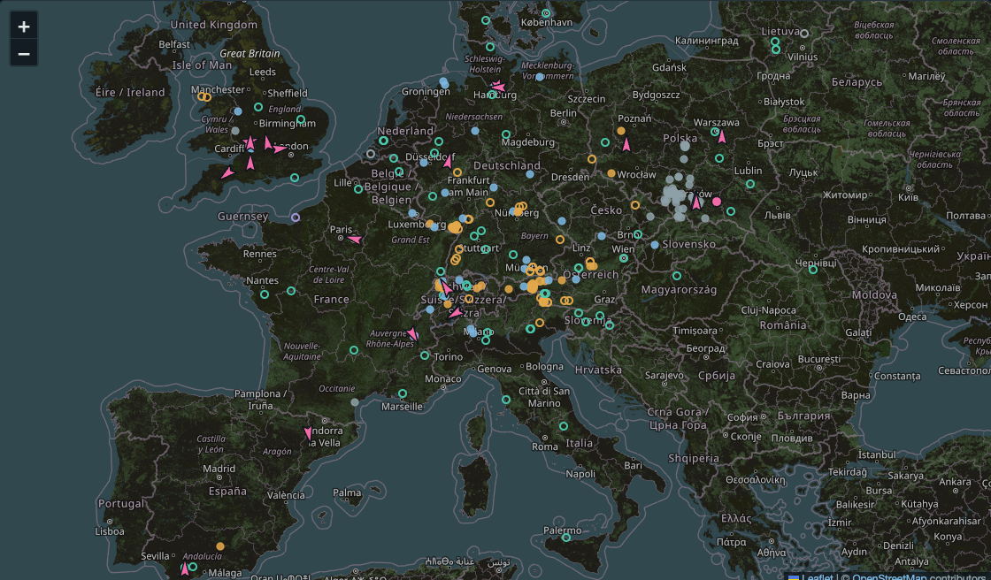Select the teal ring marker above København
The width and height of the screenshot is (991, 580).
(546, 13)
